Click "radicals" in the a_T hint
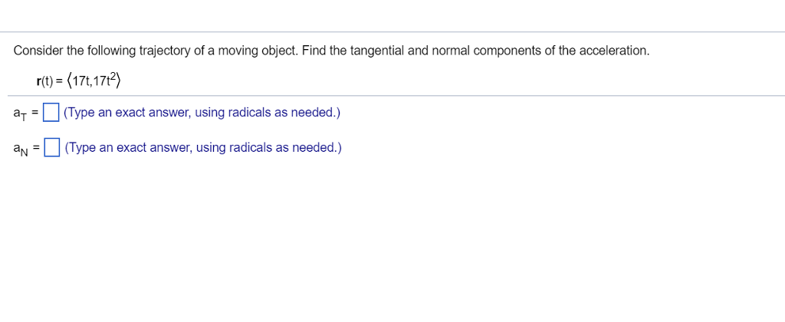Screen dimensions: 785x322 tap(250, 113)
